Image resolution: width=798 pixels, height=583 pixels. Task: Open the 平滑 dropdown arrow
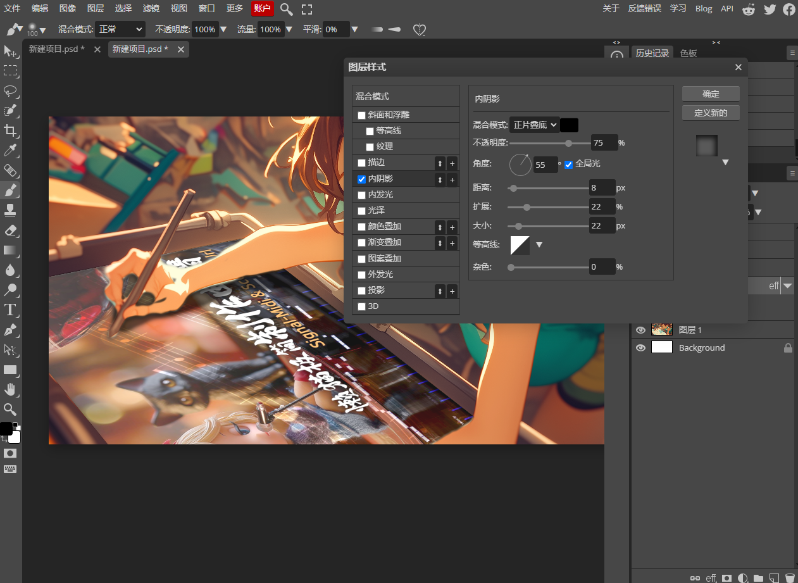click(x=355, y=29)
